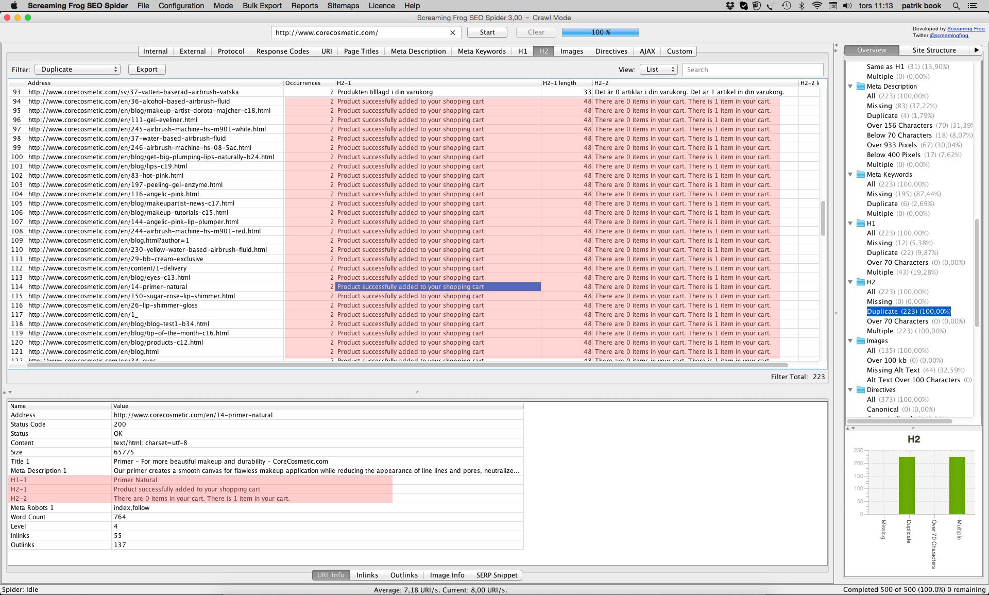Open the Sitemaps menu
This screenshot has height=595, width=989.
point(343,6)
